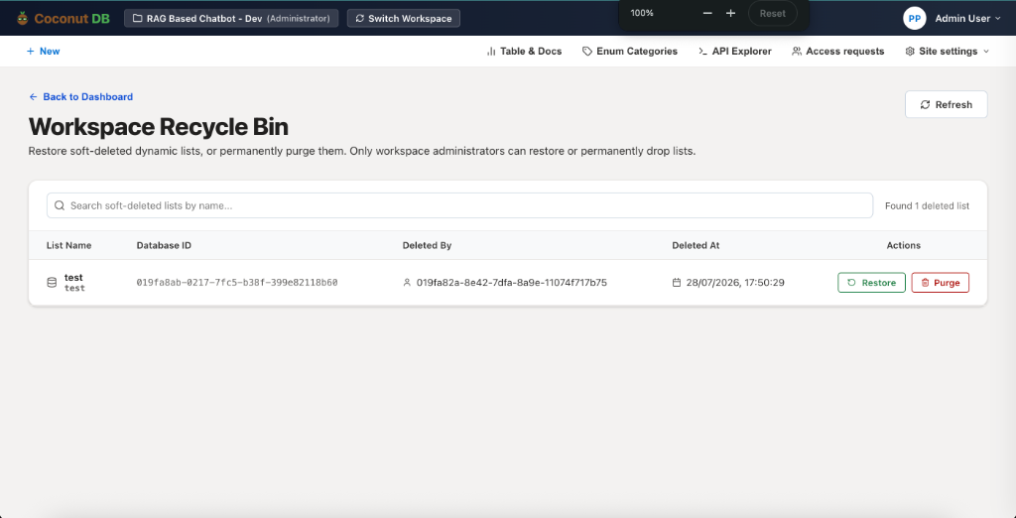
Task: Click the List Name column header
Action: coord(68,245)
